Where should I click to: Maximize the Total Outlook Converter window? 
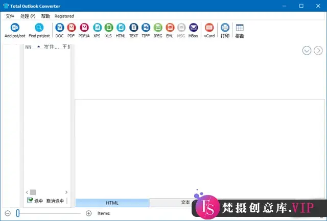(x=301, y=6)
